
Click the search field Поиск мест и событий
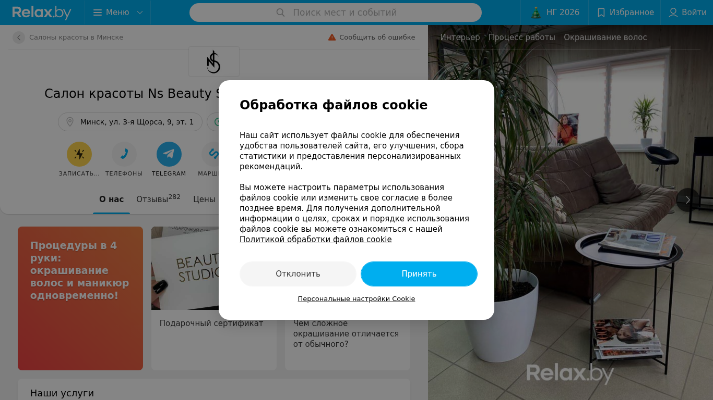(336, 12)
